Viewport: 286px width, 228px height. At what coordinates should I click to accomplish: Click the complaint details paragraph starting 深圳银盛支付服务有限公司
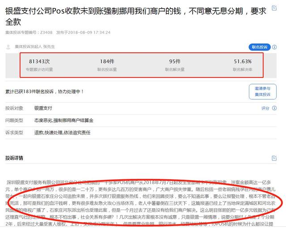pyautogui.click(x=140, y=203)
